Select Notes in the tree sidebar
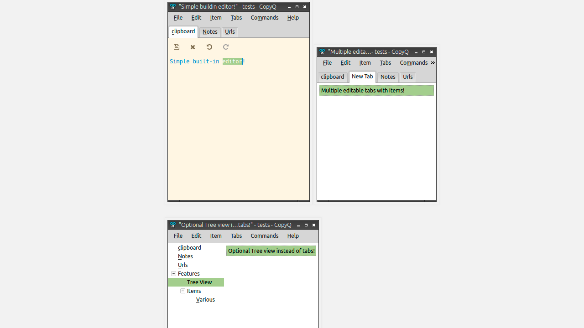This screenshot has width=584, height=328. point(185,256)
